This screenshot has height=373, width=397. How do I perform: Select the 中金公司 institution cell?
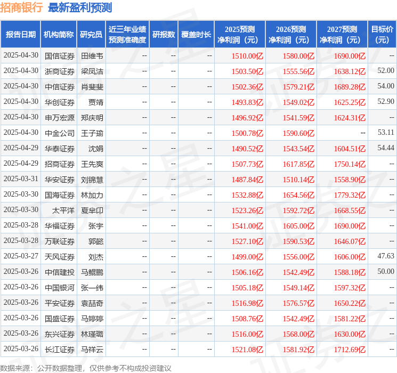(x=60, y=133)
